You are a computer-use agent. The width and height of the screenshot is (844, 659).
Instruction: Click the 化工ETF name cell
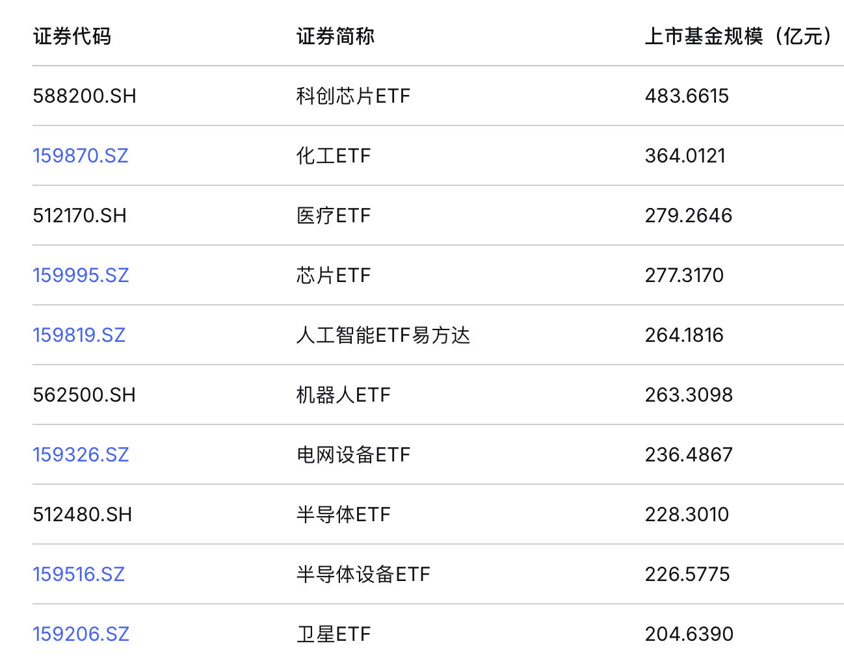pyautogui.click(x=334, y=156)
